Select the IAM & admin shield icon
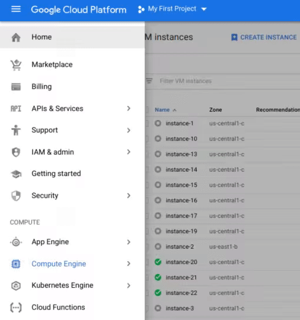The width and height of the screenshot is (300, 320). (16, 152)
